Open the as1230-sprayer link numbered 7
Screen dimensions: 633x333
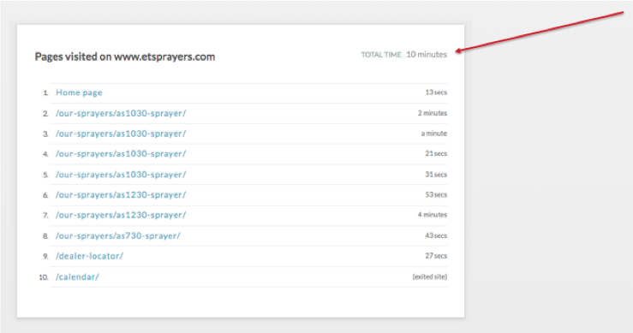121,215
